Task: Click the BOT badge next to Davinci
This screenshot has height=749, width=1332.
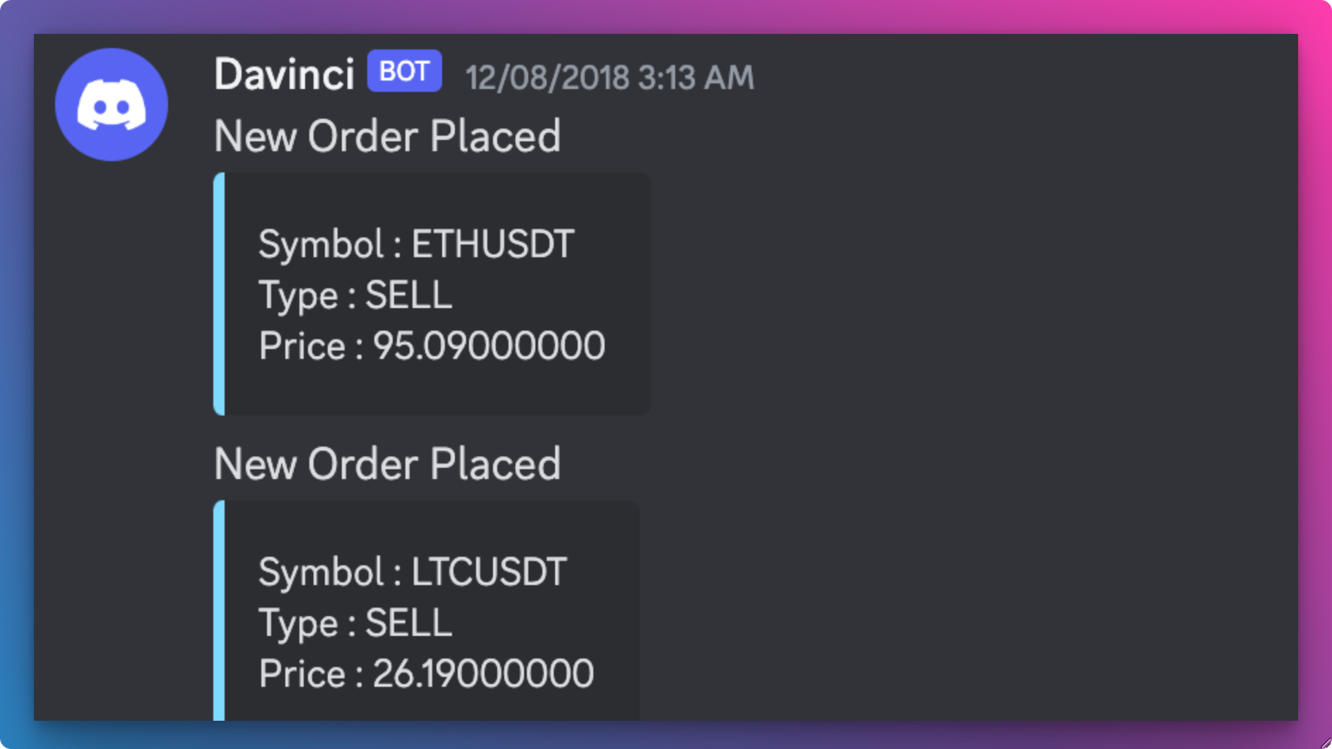Action: (404, 71)
